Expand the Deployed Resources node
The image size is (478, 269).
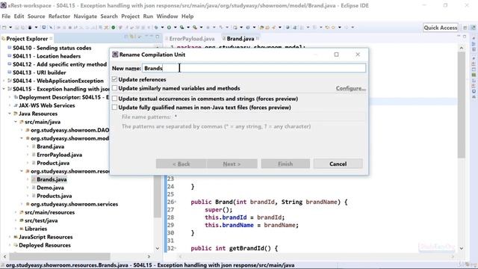coord(10,245)
